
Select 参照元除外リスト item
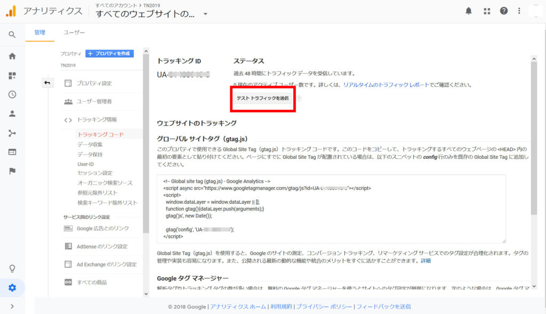pos(98,192)
